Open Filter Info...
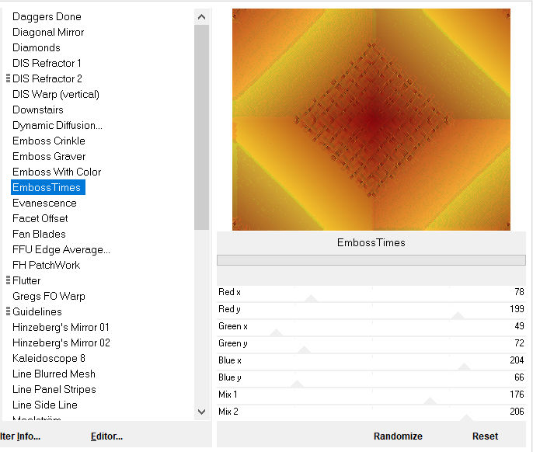The height and width of the screenshot is (452, 533). coord(20,436)
